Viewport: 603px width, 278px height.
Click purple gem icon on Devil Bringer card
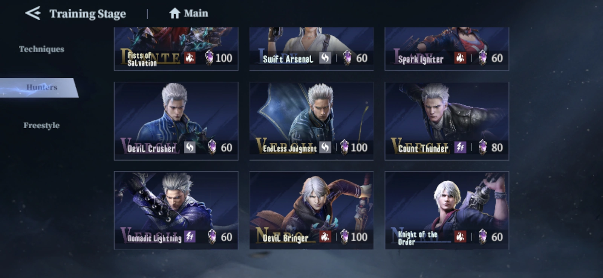(344, 237)
